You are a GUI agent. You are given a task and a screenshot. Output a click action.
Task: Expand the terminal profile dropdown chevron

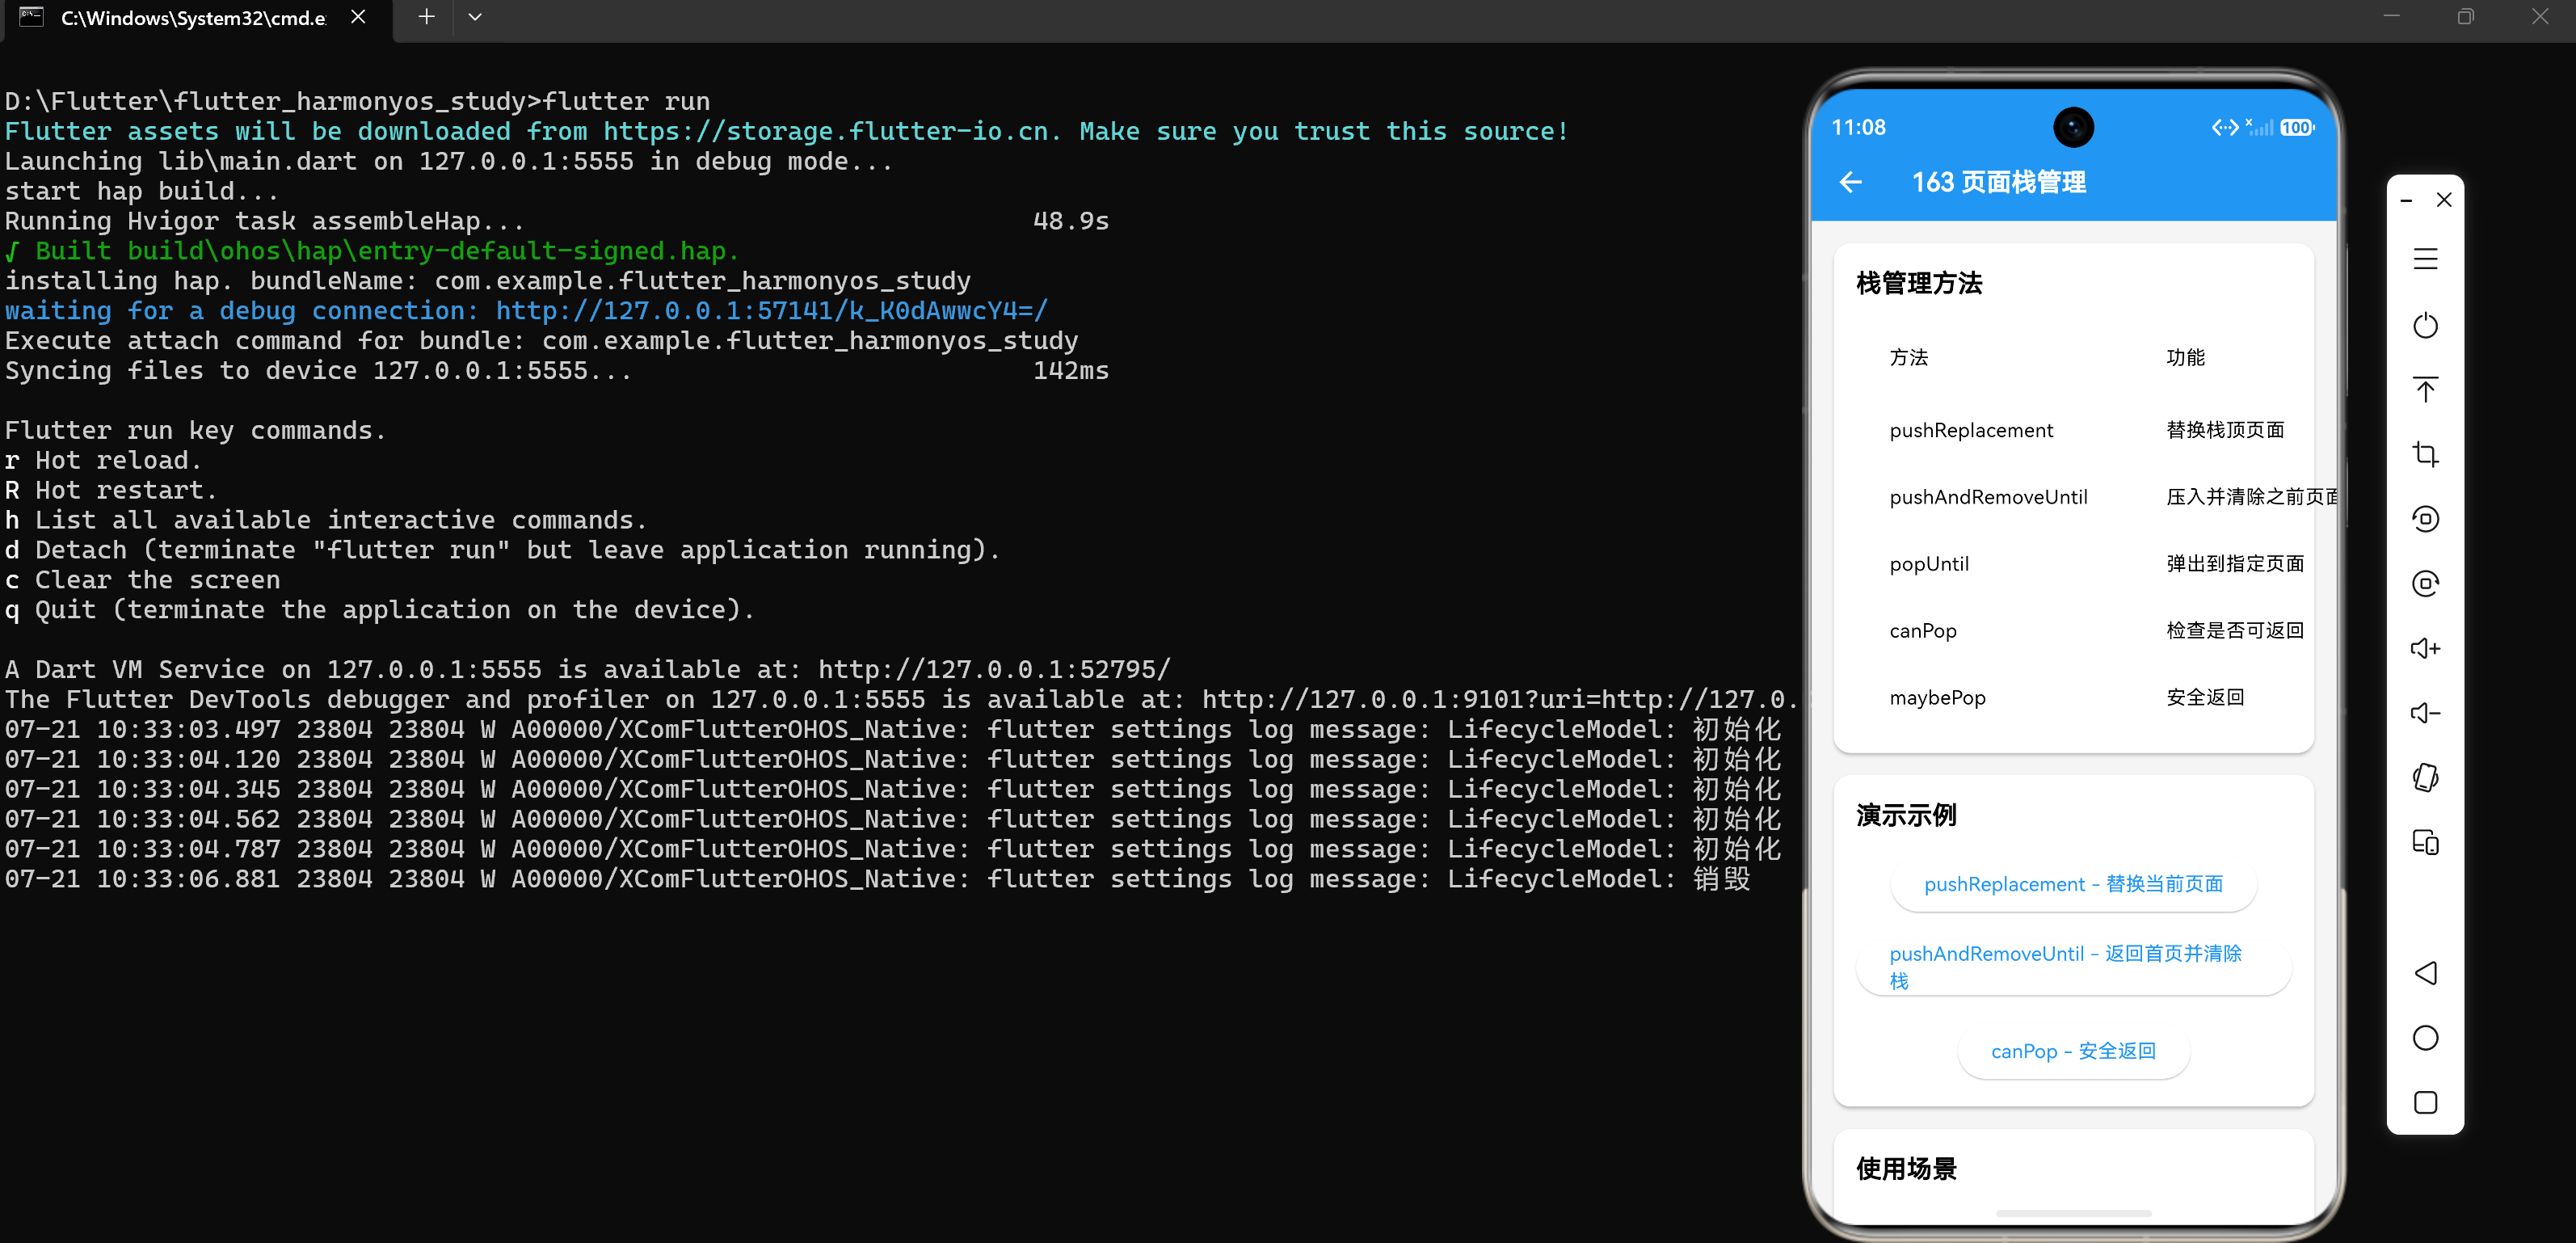tap(475, 17)
